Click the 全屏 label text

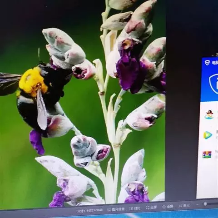pos(154,208)
